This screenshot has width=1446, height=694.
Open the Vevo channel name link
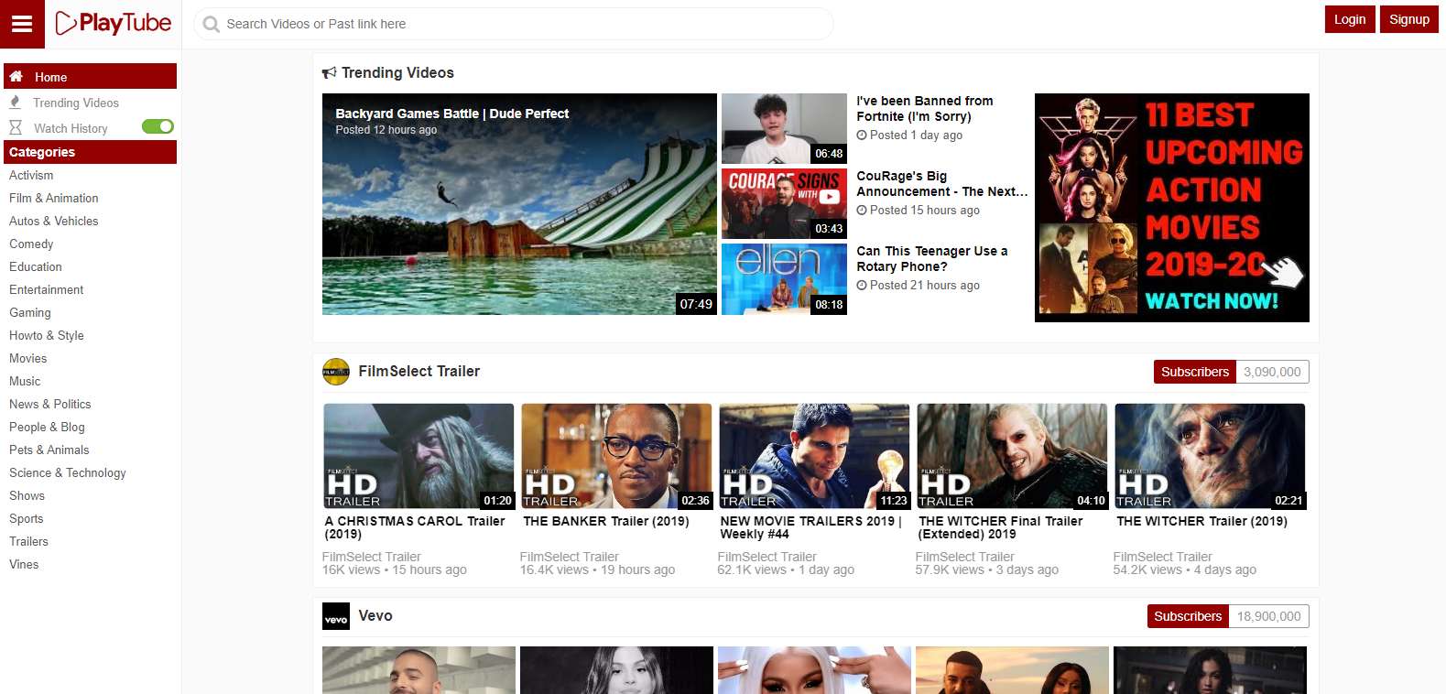click(x=375, y=616)
